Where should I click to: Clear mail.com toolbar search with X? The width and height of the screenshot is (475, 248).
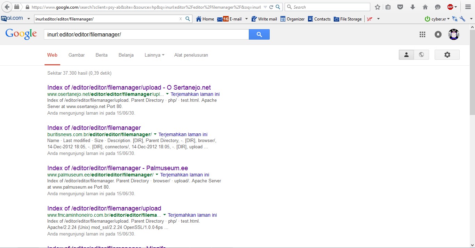(x=180, y=19)
